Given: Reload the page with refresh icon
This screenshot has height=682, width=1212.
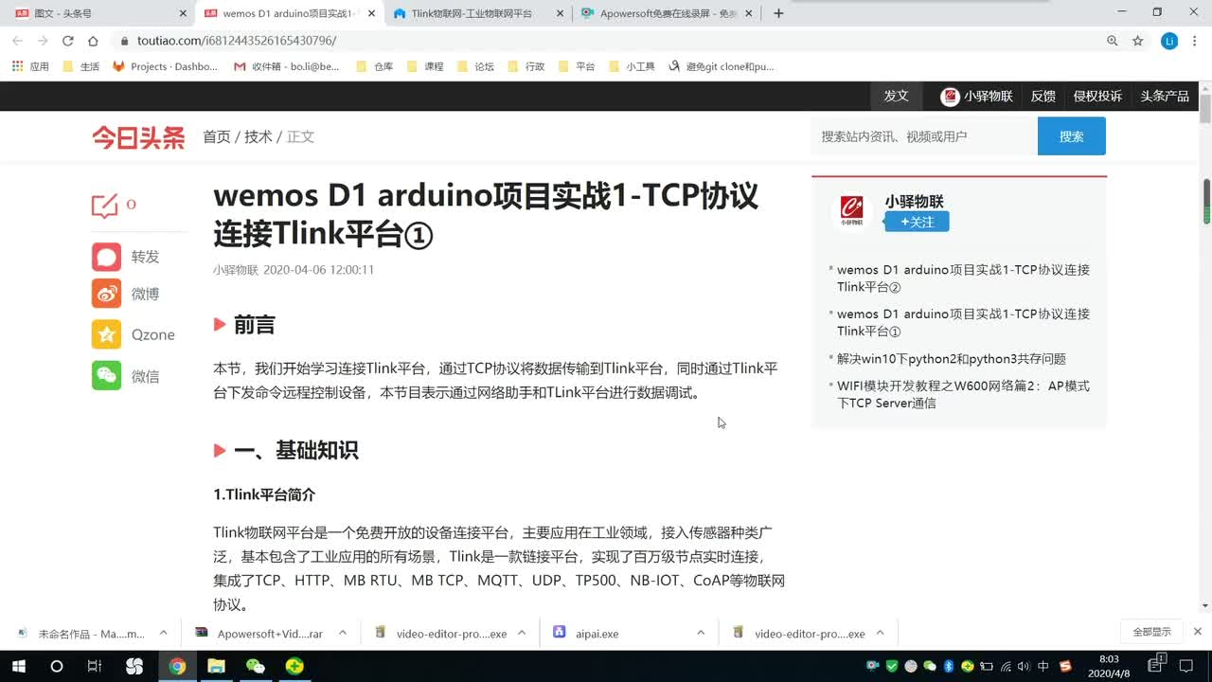Looking at the screenshot, I should 68,41.
